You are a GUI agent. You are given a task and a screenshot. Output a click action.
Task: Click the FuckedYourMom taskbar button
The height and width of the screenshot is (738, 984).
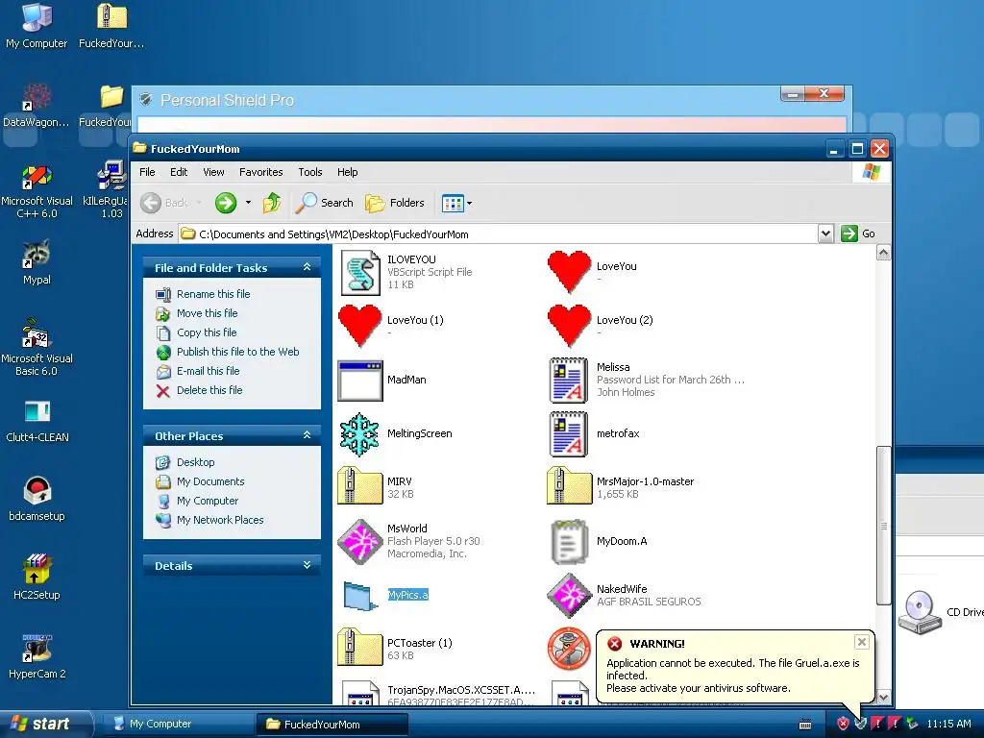tap(332, 724)
